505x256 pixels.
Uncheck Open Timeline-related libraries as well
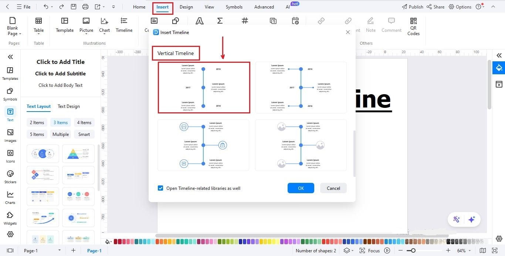(x=160, y=188)
